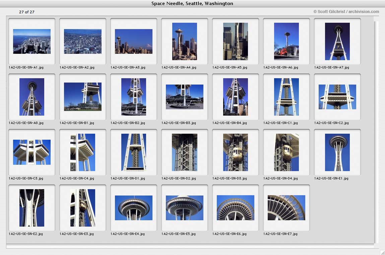Click the filename text "1A2-US-SE-SN-A1.jpg"
This screenshot has height=255, width=385.
[26, 68]
